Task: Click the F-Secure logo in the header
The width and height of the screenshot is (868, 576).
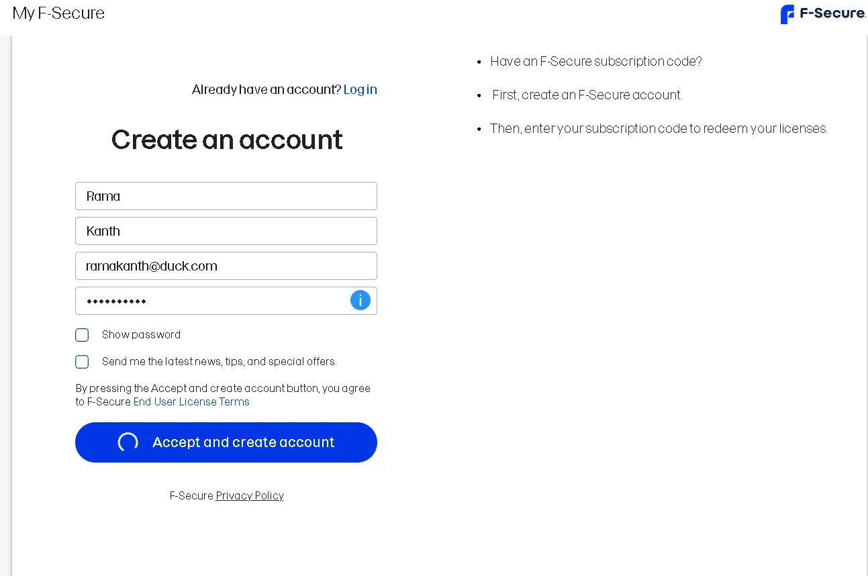Action: point(823,14)
